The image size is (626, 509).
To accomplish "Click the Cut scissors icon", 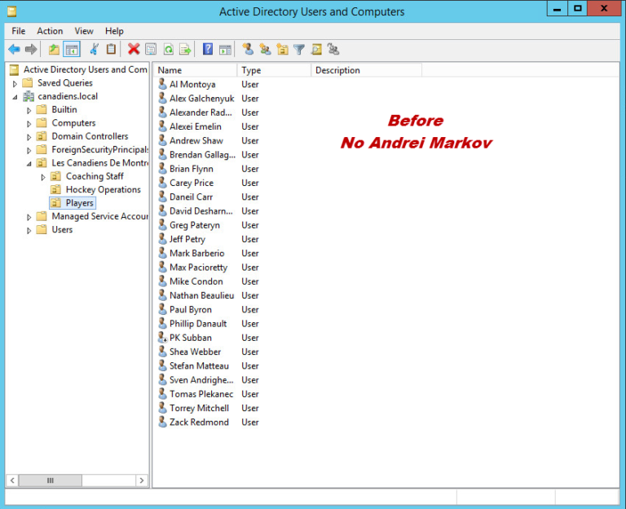I will (x=95, y=50).
